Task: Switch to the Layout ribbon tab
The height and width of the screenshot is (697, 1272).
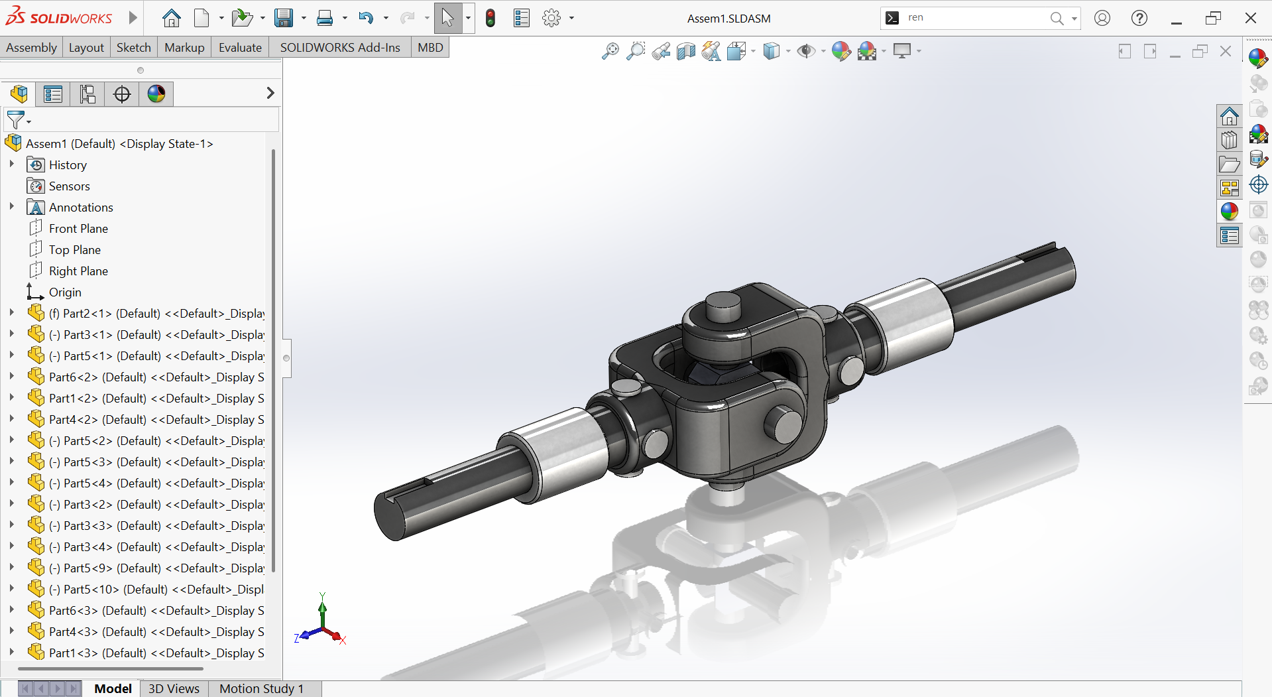Action: 86,48
